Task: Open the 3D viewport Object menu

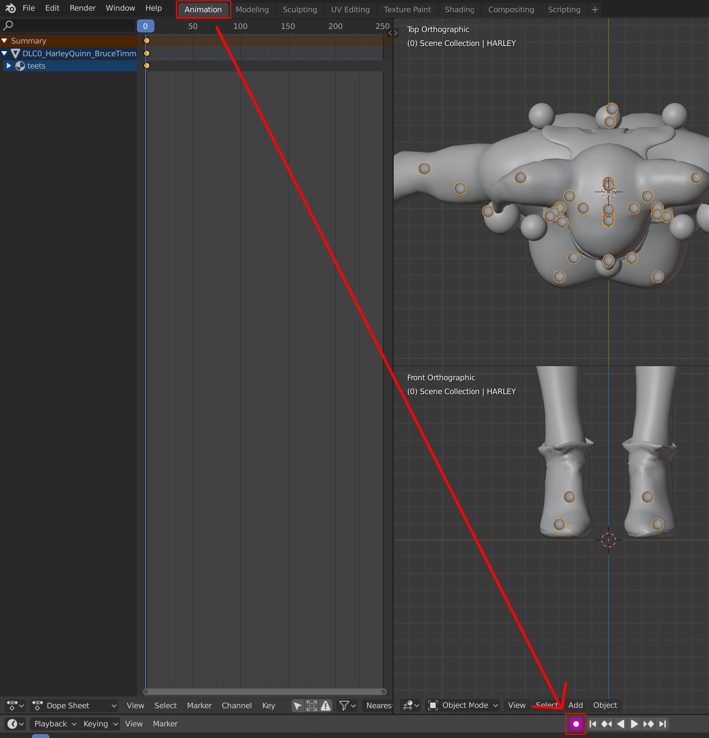Action: tap(605, 705)
